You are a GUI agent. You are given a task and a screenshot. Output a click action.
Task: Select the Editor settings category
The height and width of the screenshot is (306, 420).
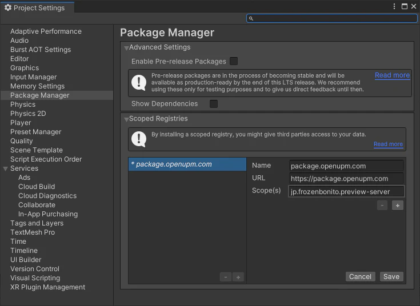(x=19, y=59)
